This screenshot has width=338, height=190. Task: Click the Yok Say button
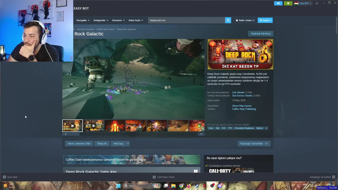(118, 144)
